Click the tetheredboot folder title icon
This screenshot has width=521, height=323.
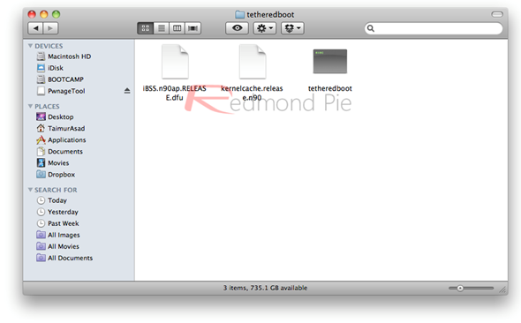(239, 15)
